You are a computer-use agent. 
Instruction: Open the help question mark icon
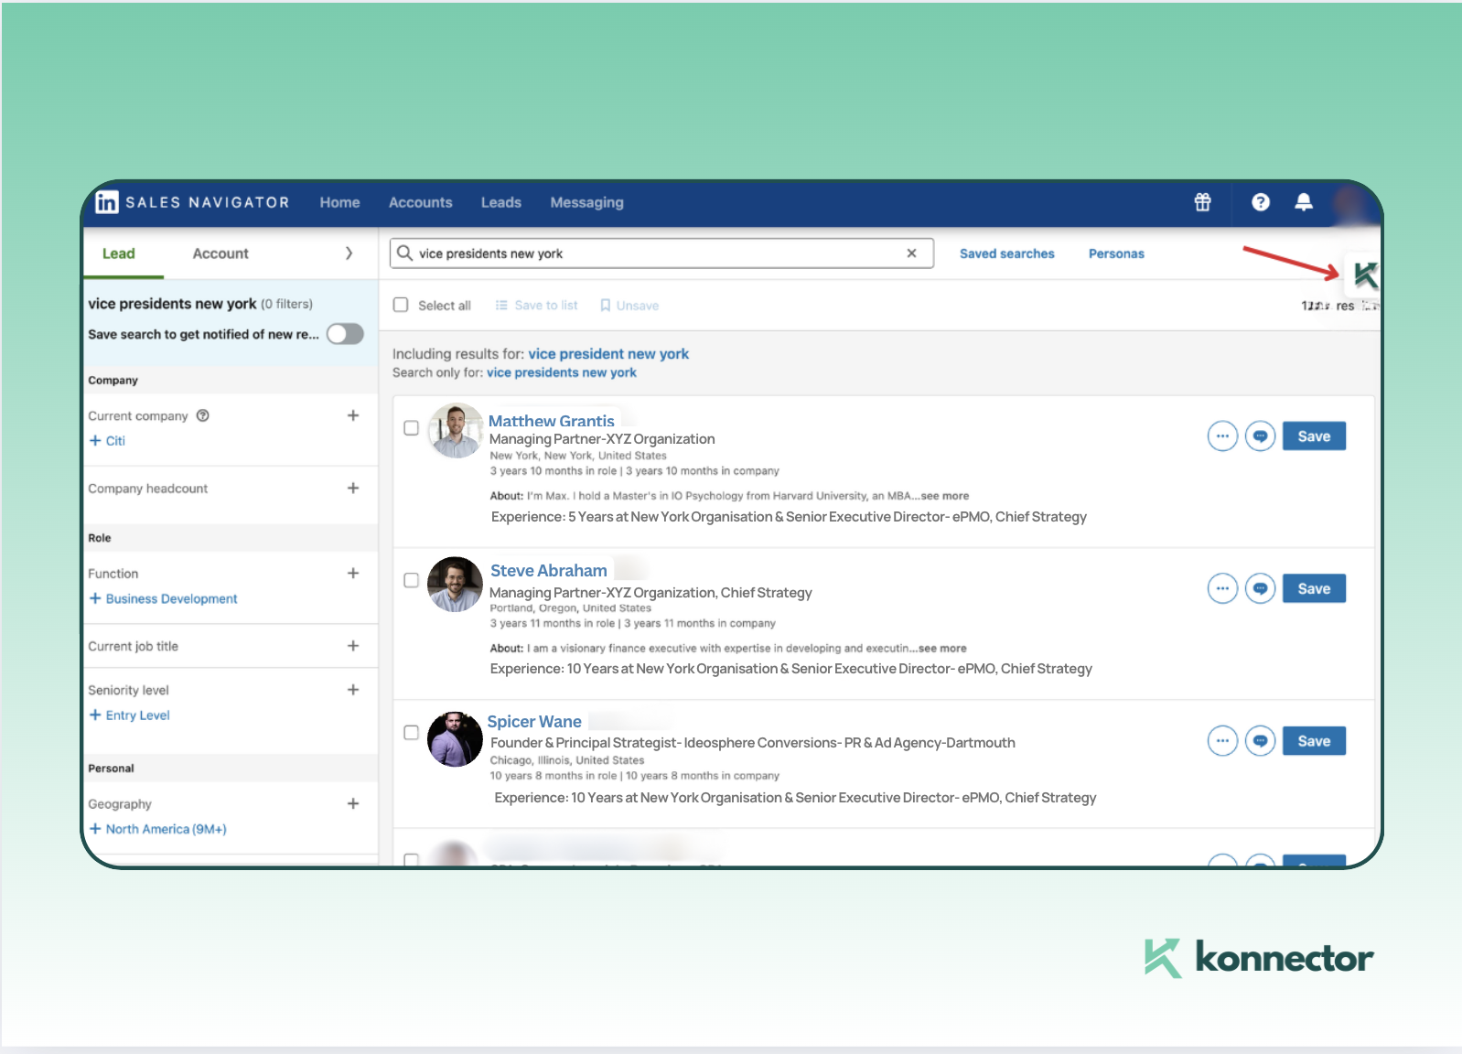tap(1260, 202)
